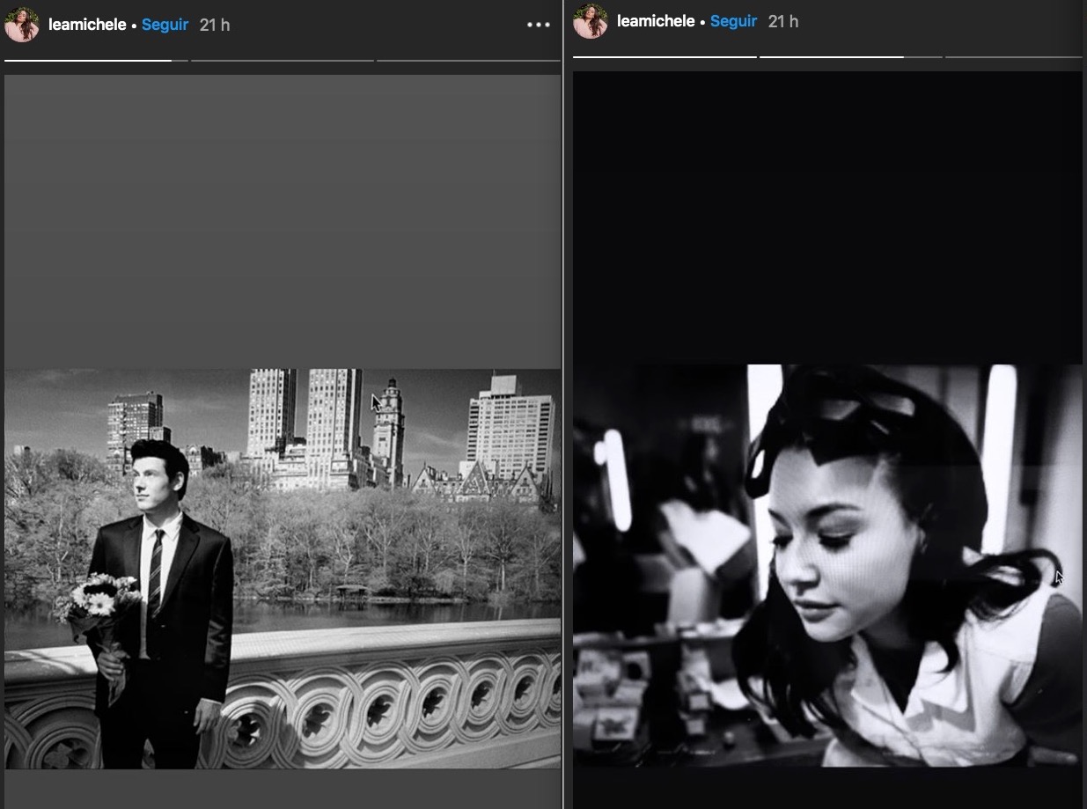Open more options three-dot menu
The width and height of the screenshot is (1087, 809).
click(x=538, y=25)
